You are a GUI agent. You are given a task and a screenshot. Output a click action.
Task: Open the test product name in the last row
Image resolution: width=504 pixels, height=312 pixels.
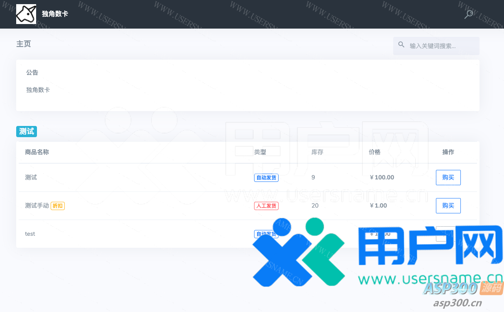point(30,234)
